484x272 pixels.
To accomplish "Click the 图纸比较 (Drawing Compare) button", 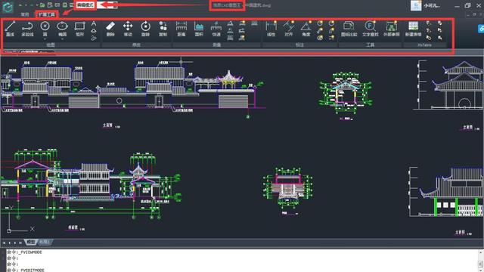I will pyautogui.click(x=349, y=29).
